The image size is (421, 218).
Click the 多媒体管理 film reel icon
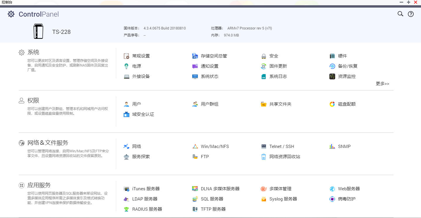click(x=264, y=189)
